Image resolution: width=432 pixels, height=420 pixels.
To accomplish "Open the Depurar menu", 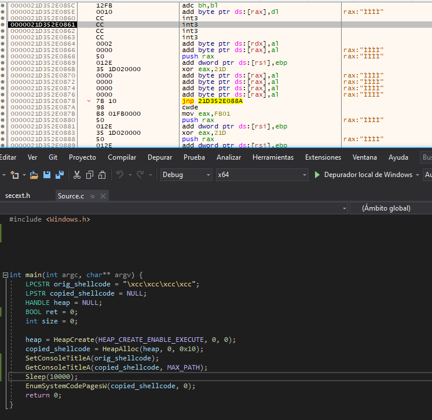I will click(x=160, y=157).
